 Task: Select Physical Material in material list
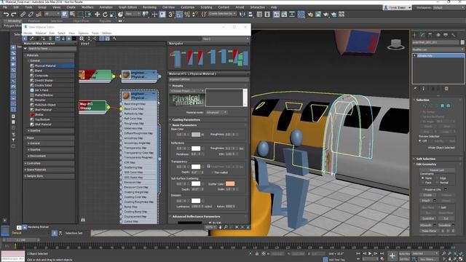(52, 65)
